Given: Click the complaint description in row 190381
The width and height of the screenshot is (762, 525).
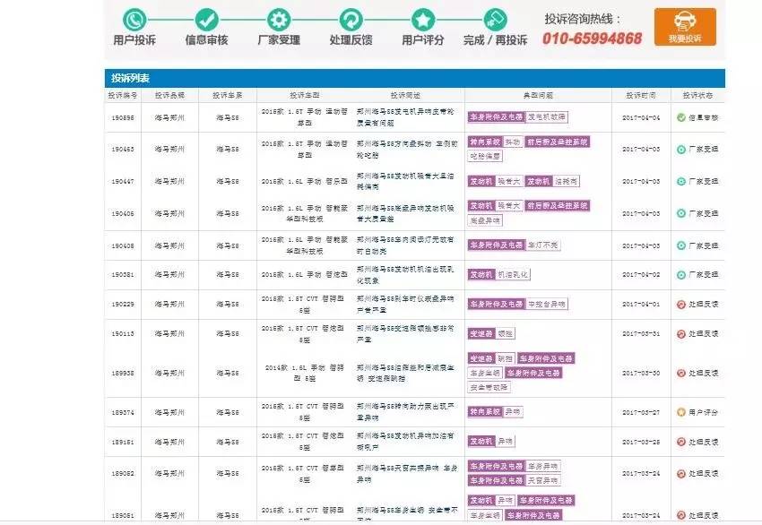Looking at the screenshot, I should pyautogui.click(x=405, y=275).
